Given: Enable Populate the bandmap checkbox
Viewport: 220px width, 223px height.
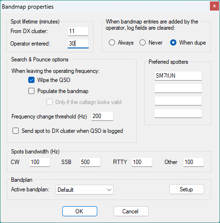Looking at the screenshot, I should click(x=31, y=91).
